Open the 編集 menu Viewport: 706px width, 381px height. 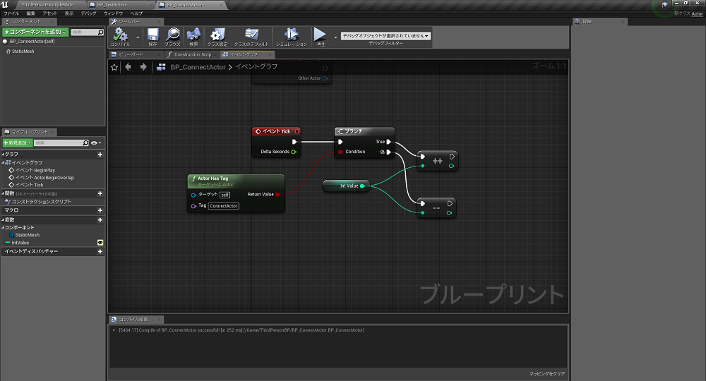tap(30, 13)
